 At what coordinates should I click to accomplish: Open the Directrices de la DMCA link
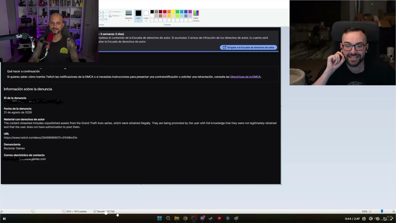pos(245,77)
